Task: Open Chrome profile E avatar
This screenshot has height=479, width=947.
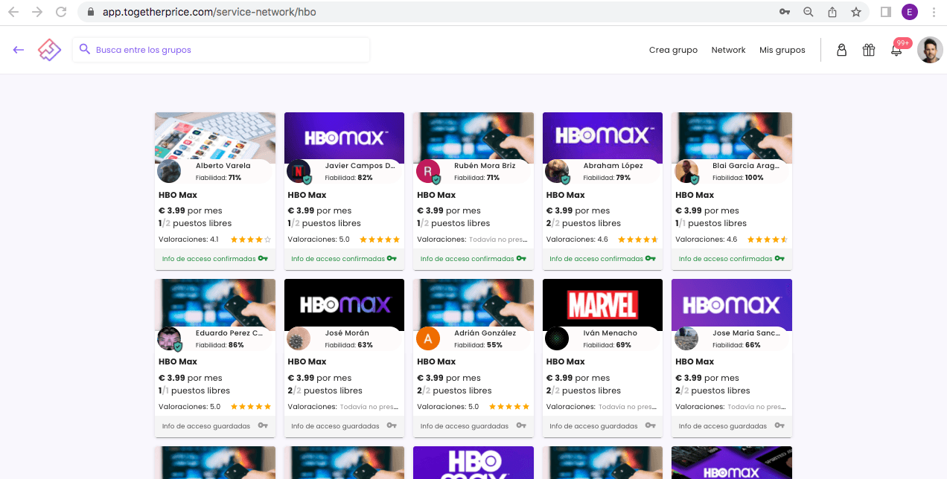Action: point(910,12)
